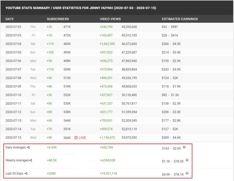Select the date cell 2020-07-02

pos(14,27)
